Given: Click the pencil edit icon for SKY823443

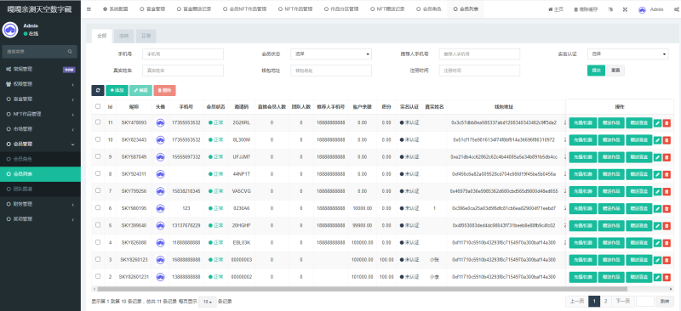Looking at the screenshot, I should (x=657, y=140).
